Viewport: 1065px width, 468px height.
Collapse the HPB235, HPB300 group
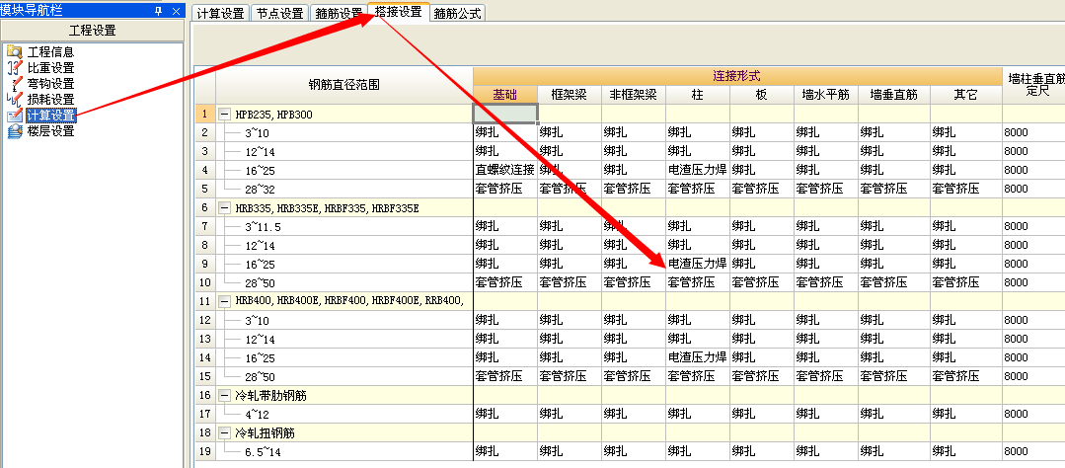(225, 115)
